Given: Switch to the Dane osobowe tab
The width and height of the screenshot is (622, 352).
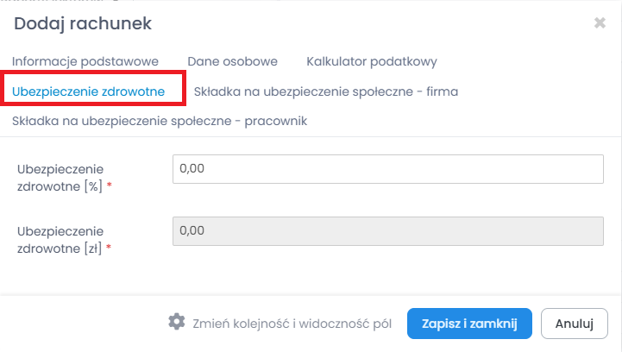Looking at the screenshot, I should [232, 61].
